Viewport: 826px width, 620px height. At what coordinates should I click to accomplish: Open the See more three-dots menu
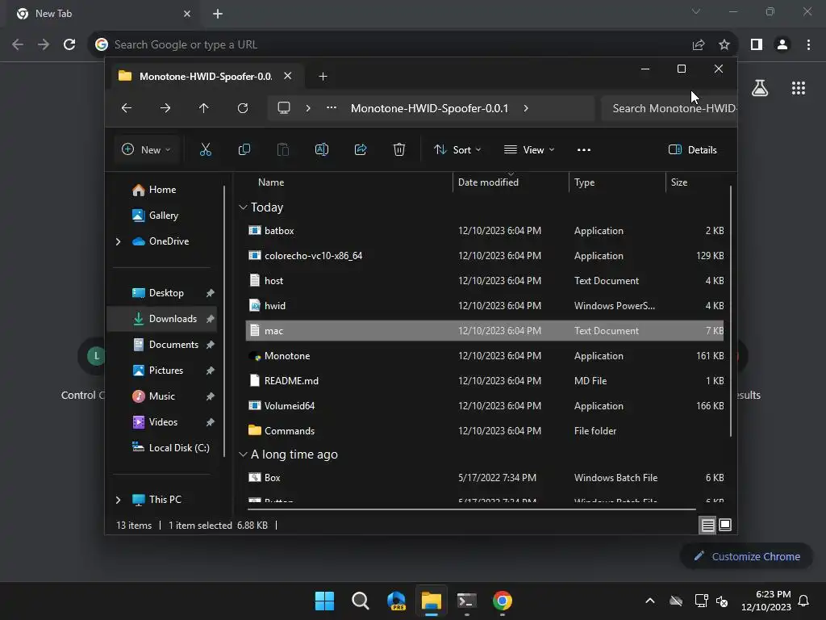tap(584, 149)
